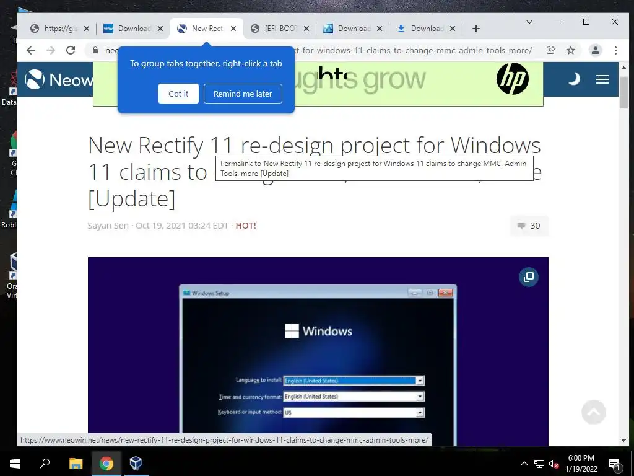634x476 pixels.
Task: Expand the article image with enlarge icon
Action: [x=529, y=277]
